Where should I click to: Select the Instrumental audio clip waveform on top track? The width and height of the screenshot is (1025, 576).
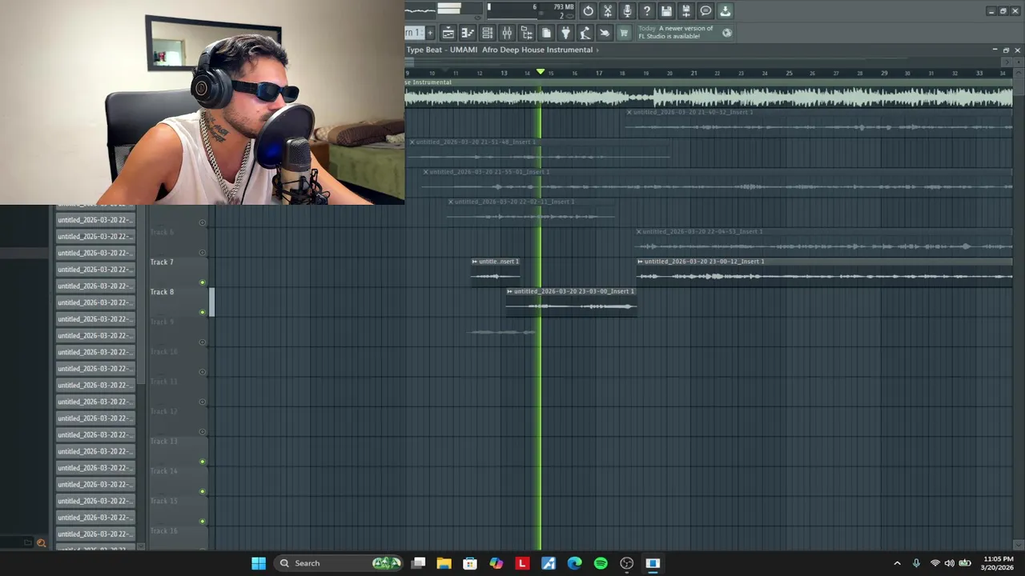click(709, 97)
